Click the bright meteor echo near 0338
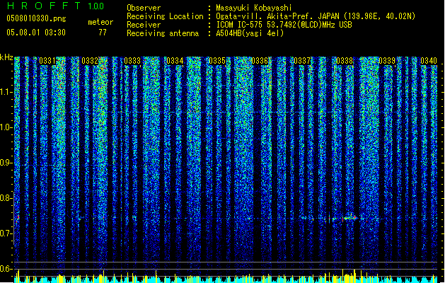The width and height of the screenshot is (445, 283). (350, 218)
